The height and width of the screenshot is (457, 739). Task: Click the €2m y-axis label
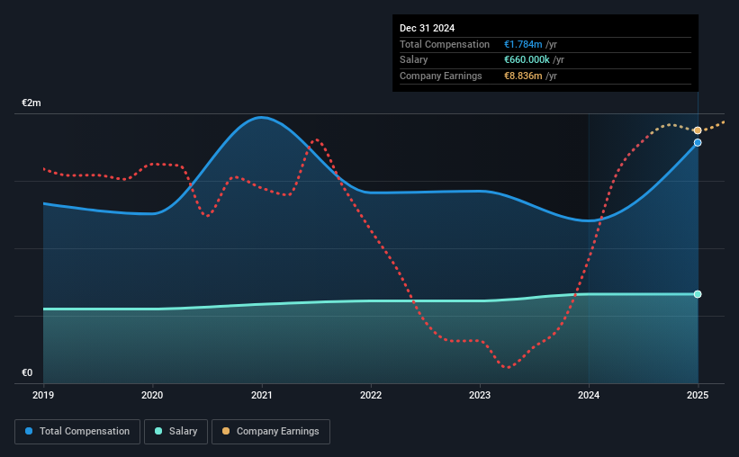(x=32, y=103)
